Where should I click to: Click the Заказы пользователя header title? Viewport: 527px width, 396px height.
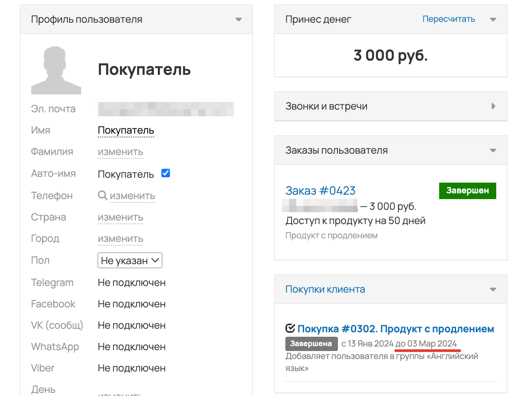point(337,150)
